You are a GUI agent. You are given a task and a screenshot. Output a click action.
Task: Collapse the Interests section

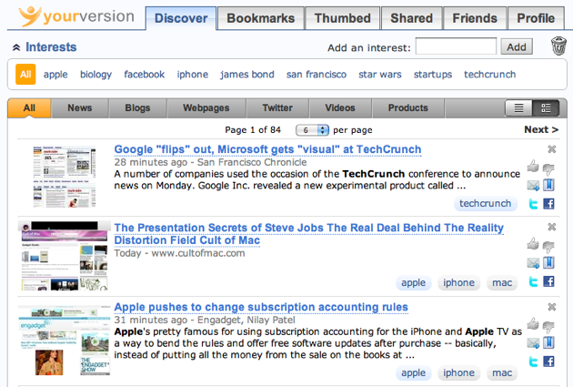click(x=16, y=47)
